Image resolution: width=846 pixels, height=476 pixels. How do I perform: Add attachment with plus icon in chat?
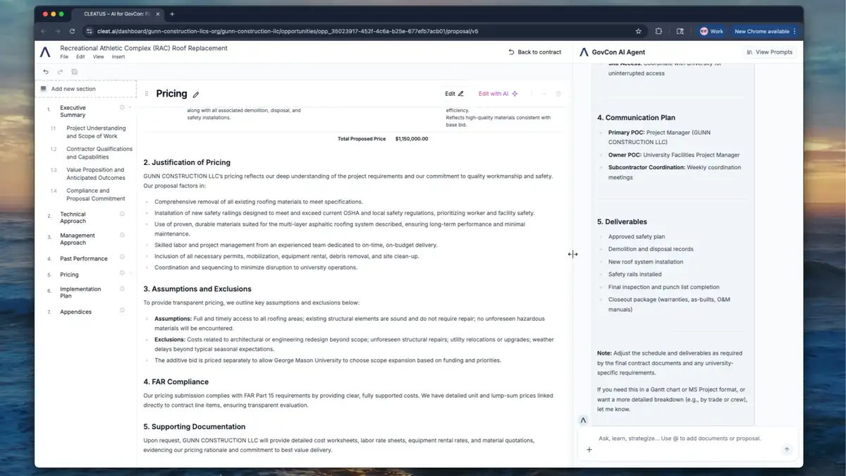(589, 450)
